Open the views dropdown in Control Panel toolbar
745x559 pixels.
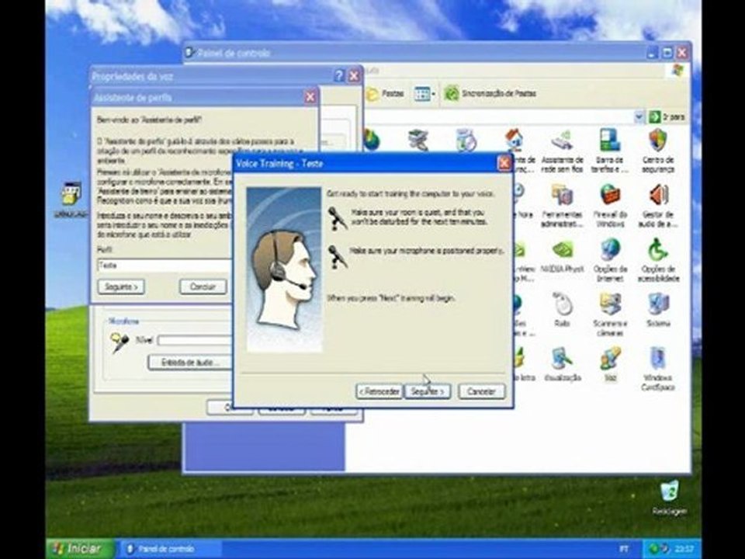coord(424,94)
